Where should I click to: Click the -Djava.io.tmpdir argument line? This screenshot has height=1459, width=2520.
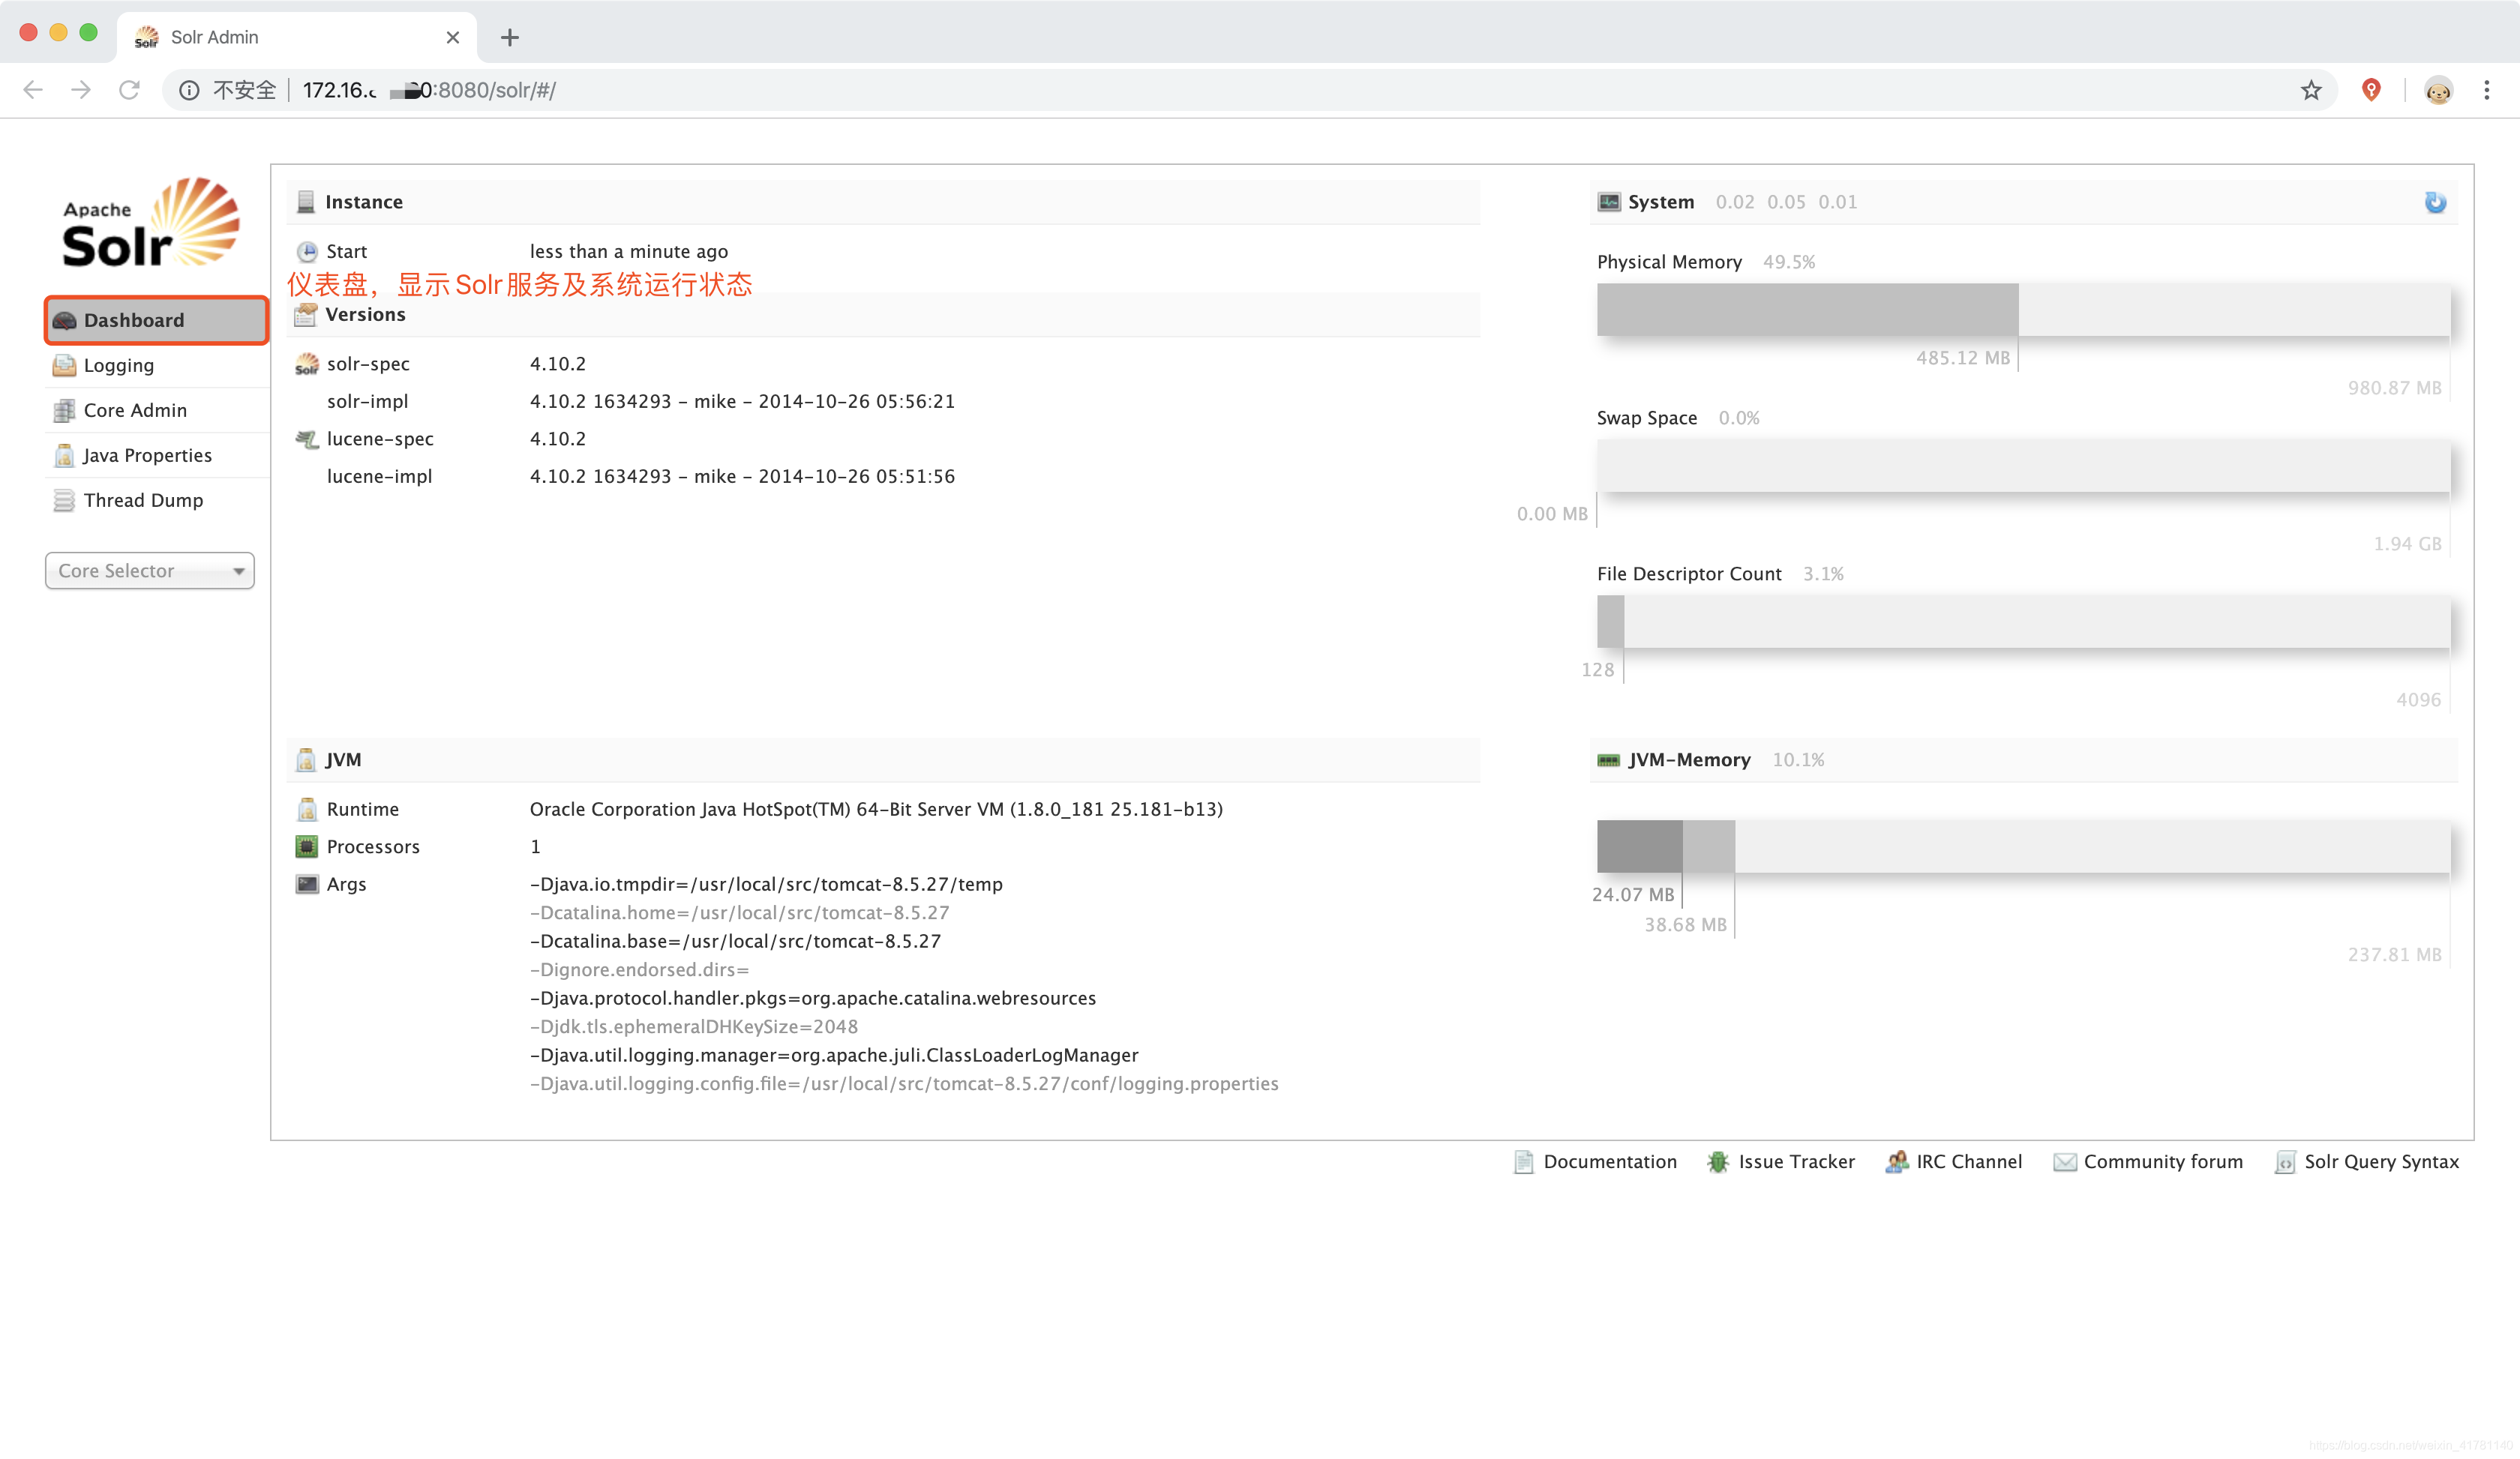(766, 885)
